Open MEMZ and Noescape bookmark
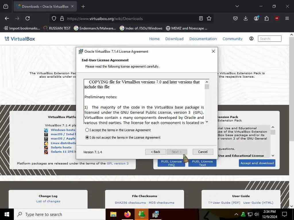The height and width of the screenshot is (220, 294). [x=187, y=28]
